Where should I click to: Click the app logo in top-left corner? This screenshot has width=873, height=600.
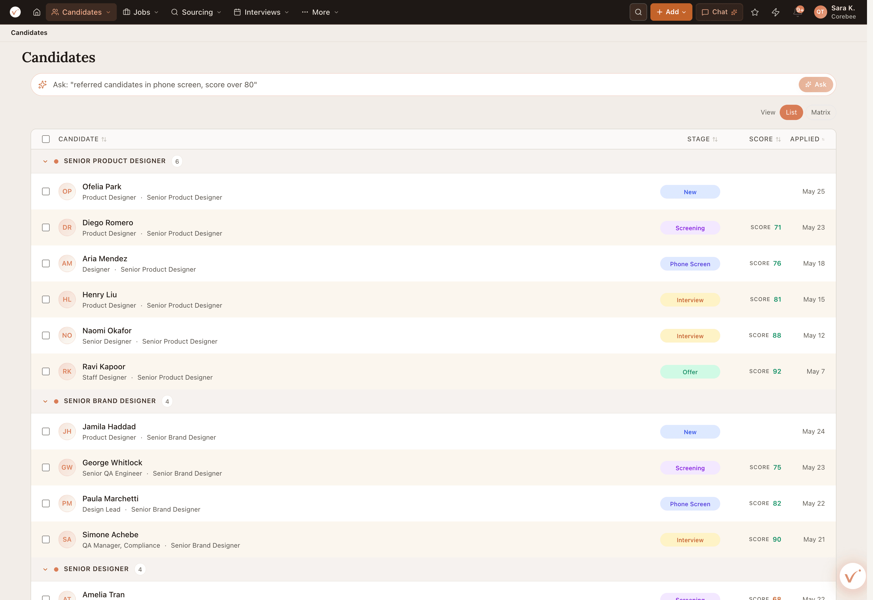point(15,12)
